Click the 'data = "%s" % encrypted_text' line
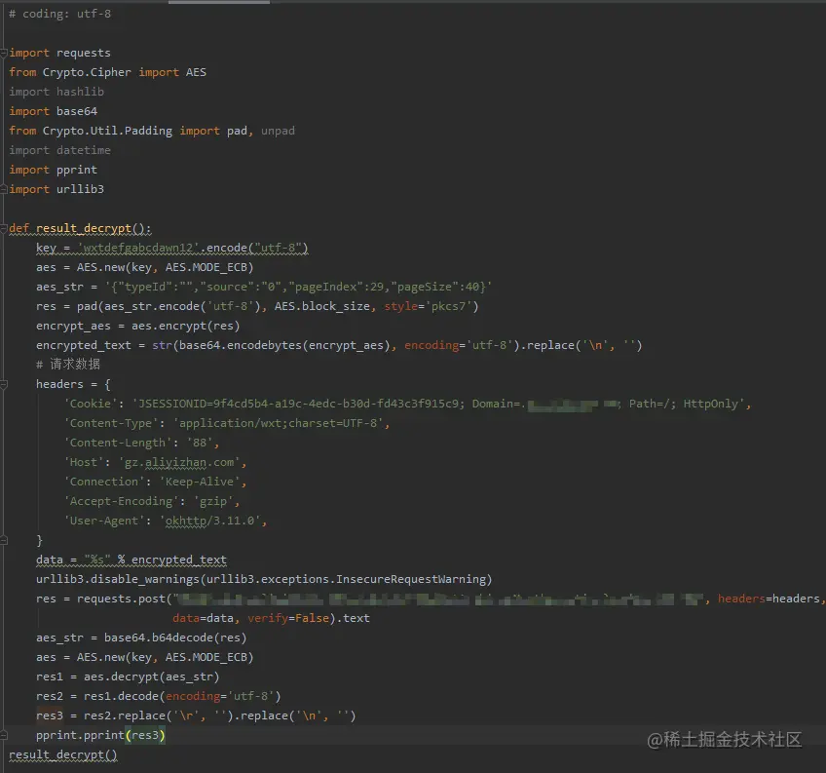Image resolution: width=826 pixels, height=773 pixels. click(131, 560)
